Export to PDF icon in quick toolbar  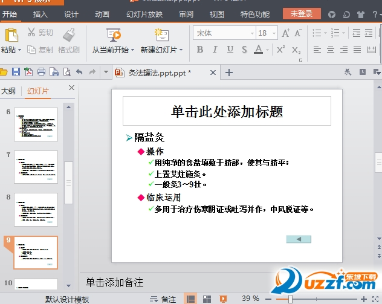click(x=28, y=72)
